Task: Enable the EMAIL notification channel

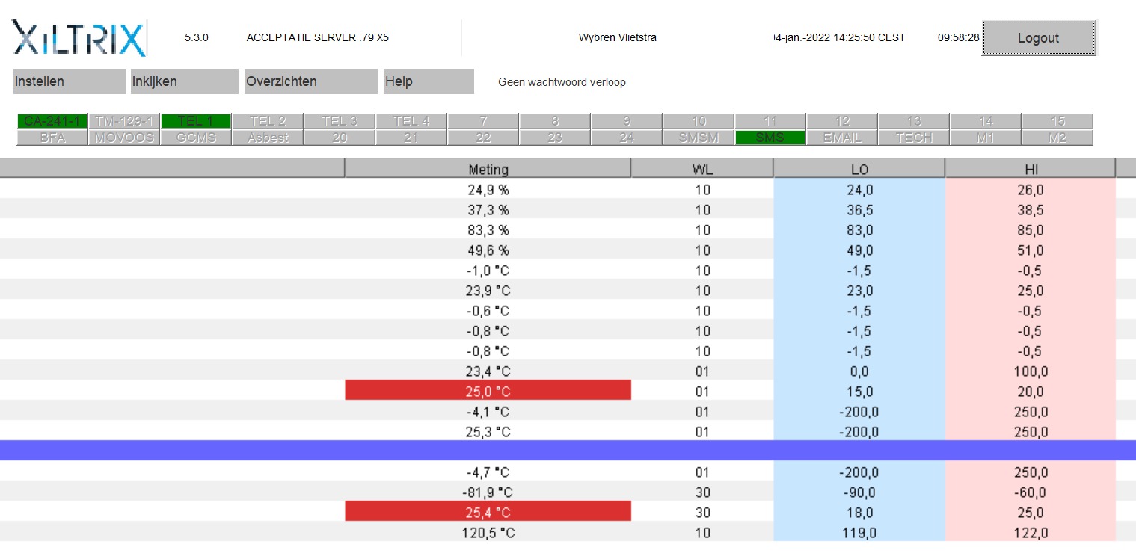Action: click(x=841, y=137)
